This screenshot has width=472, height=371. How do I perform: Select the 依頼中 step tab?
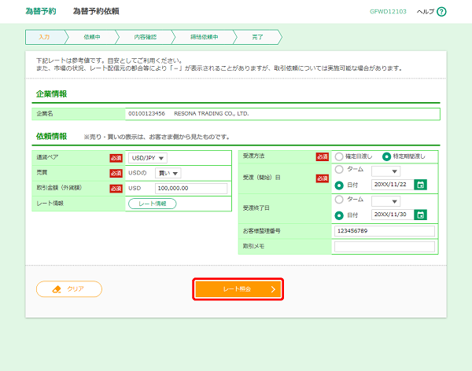tap(92, 37)
